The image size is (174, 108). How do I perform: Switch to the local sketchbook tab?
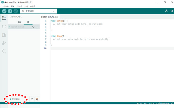(x=19, y=22)
